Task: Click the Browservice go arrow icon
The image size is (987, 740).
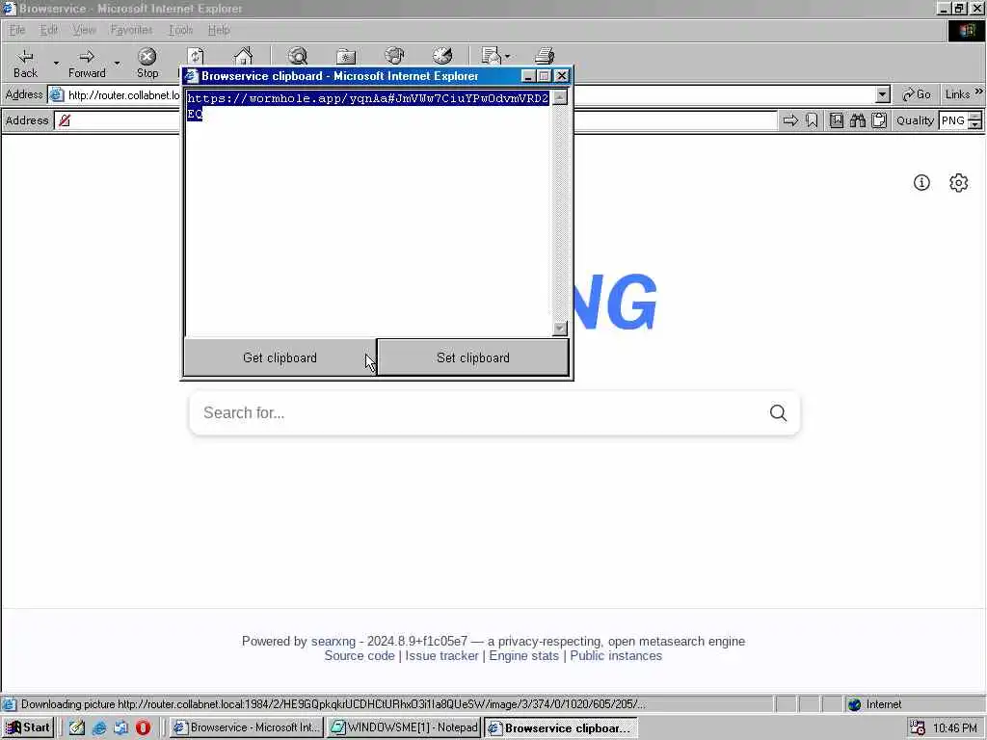Action: click(x=790, y=120)
